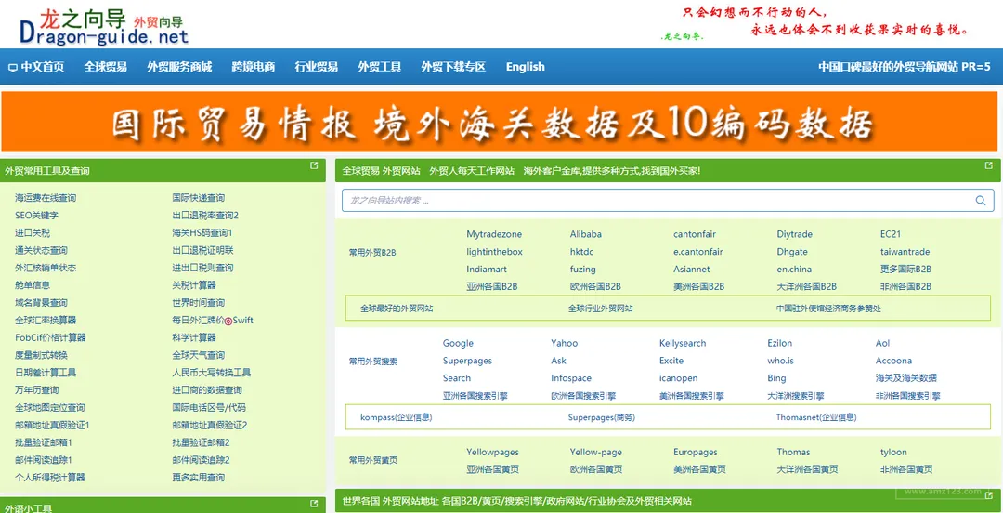Open external link icon in 外语小工具 header
The height and width of the screenshot is (513, 1003).
click(x=314, y=504)
